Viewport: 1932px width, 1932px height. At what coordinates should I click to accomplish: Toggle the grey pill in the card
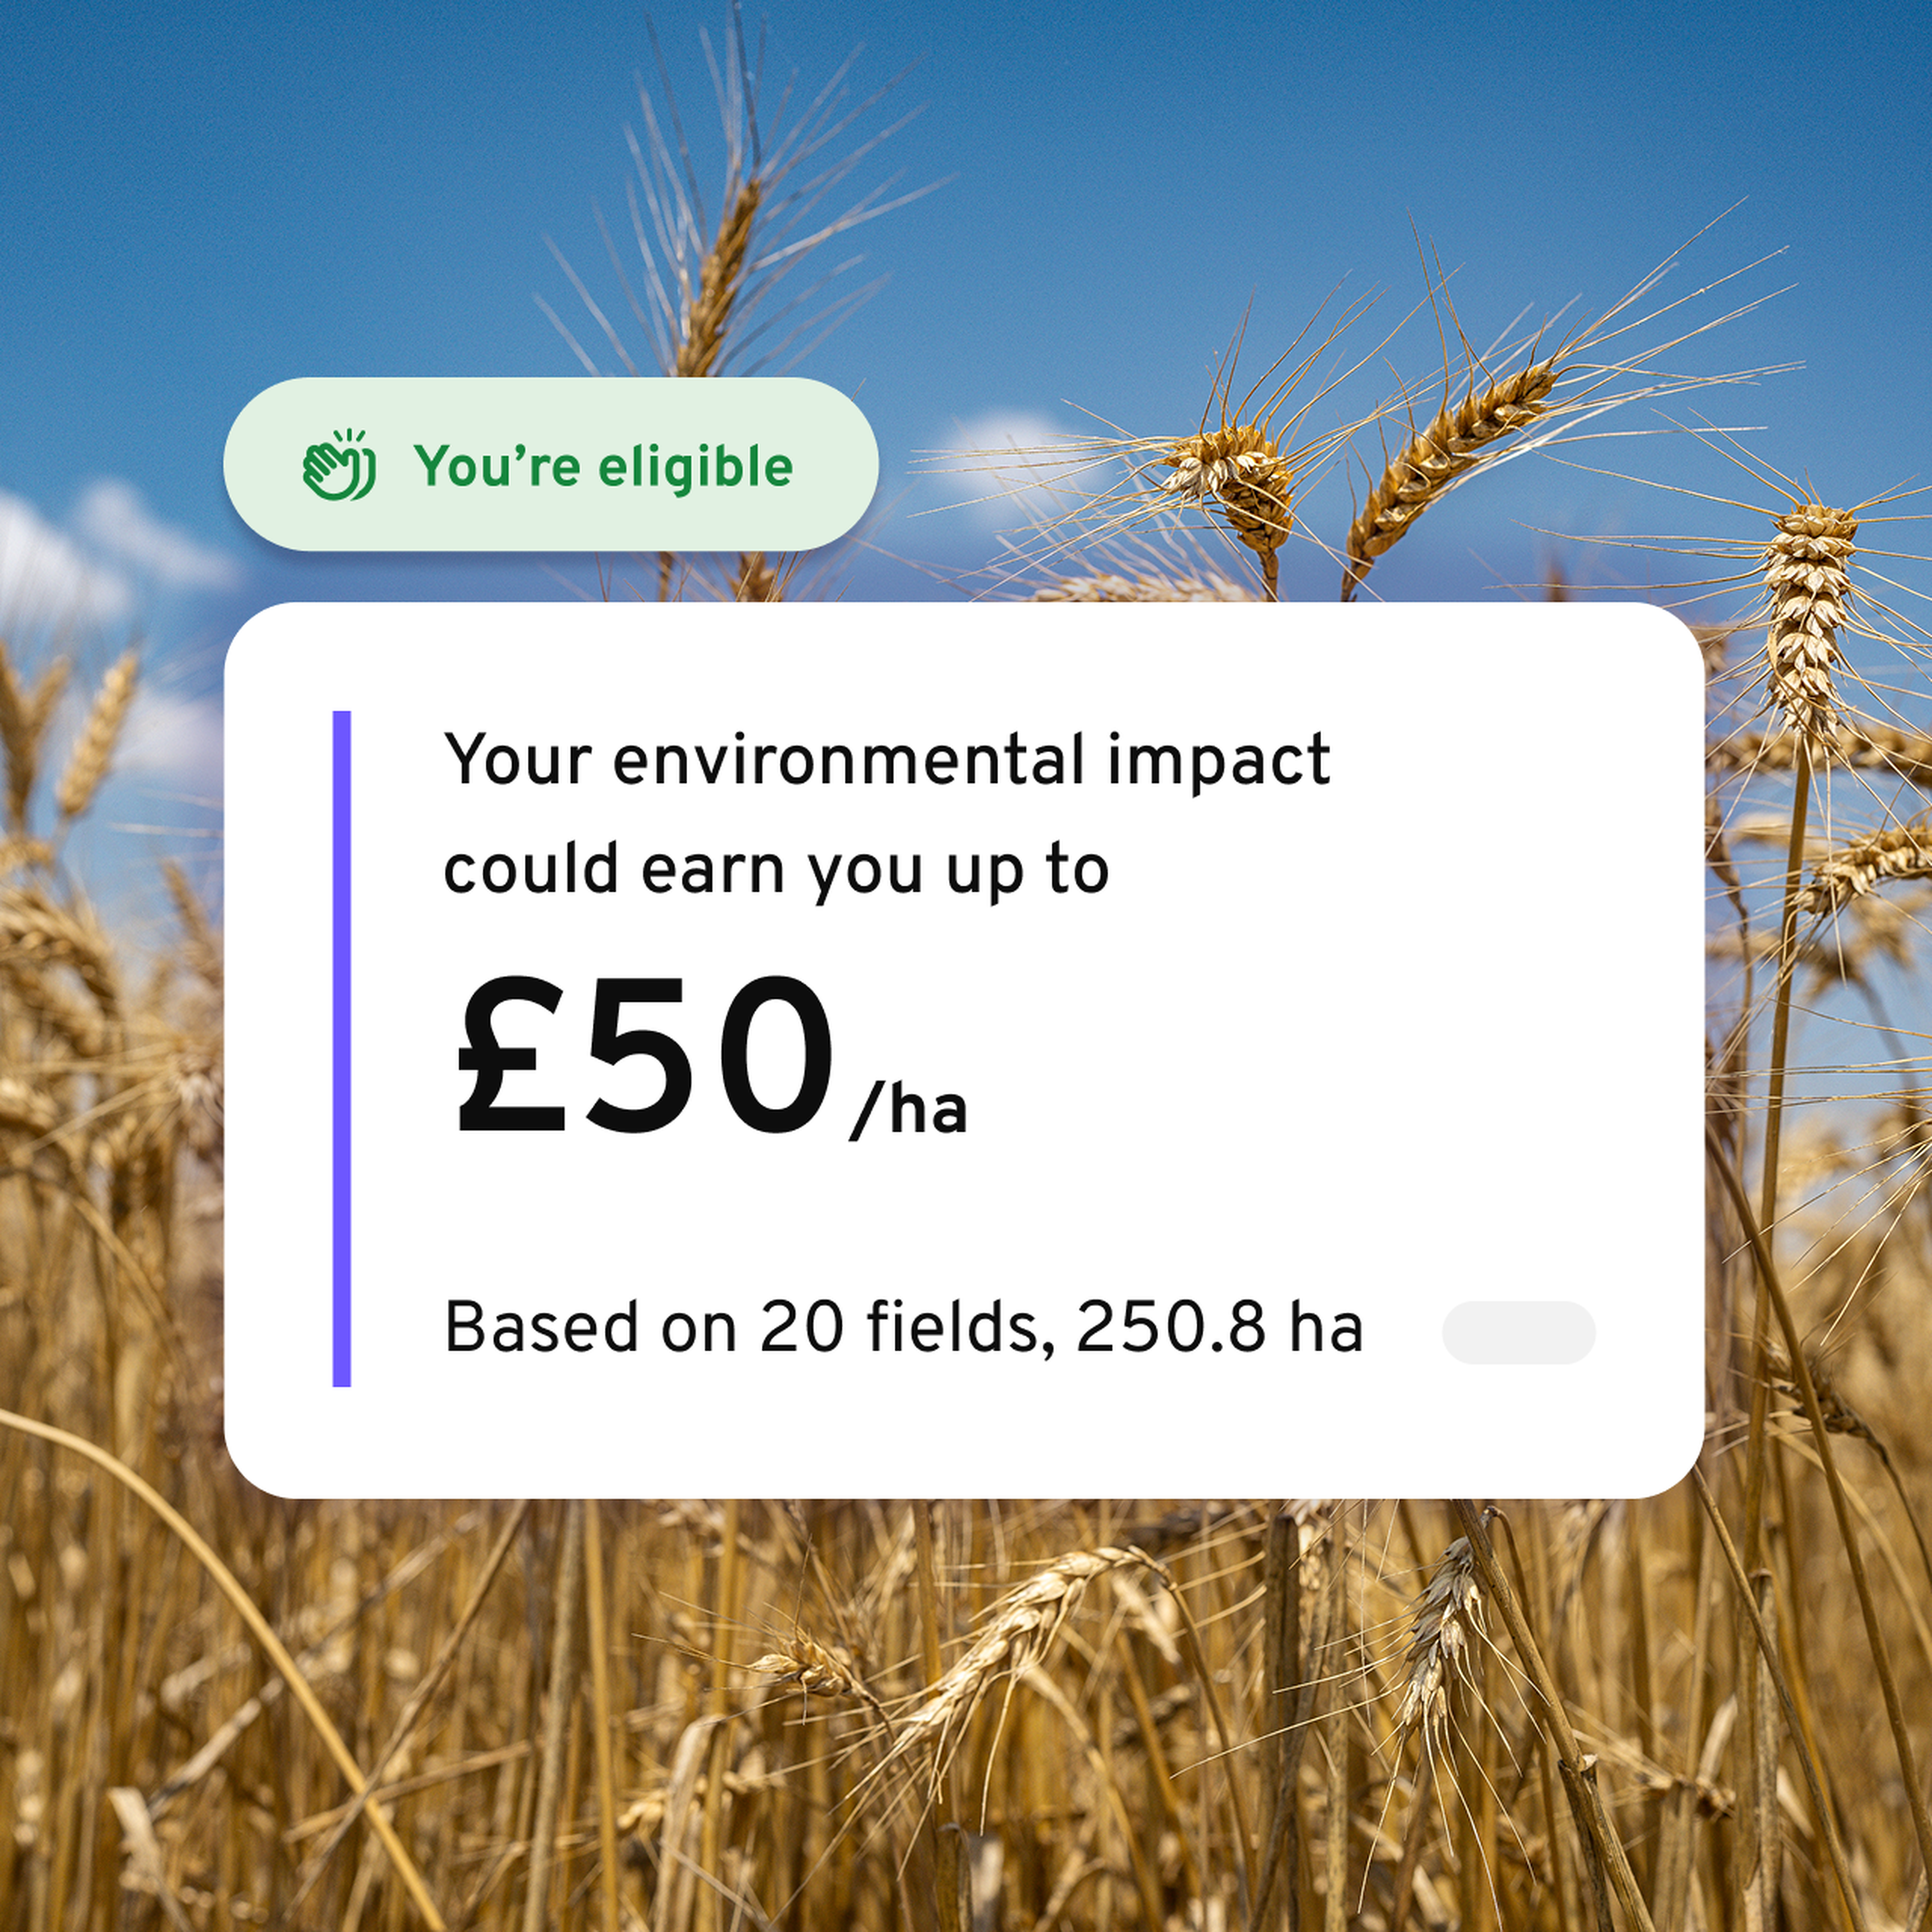click(x=1518, y=1332)
